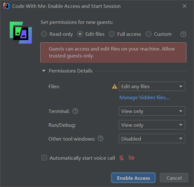This screenshot has height=187, width=194.
Task: Open the Terminal permission dropdown
Action: click(152, 111)
